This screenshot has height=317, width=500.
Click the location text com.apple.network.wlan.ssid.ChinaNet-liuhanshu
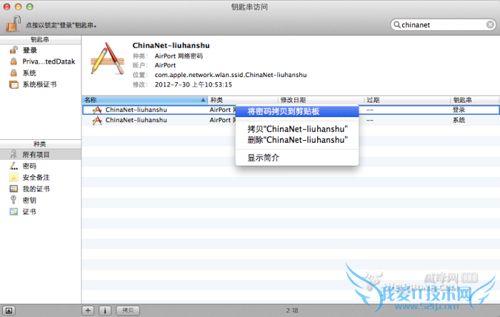231,75
